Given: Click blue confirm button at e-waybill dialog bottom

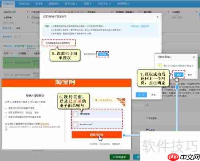Looking at the screenshot, I should pos(142,95).
